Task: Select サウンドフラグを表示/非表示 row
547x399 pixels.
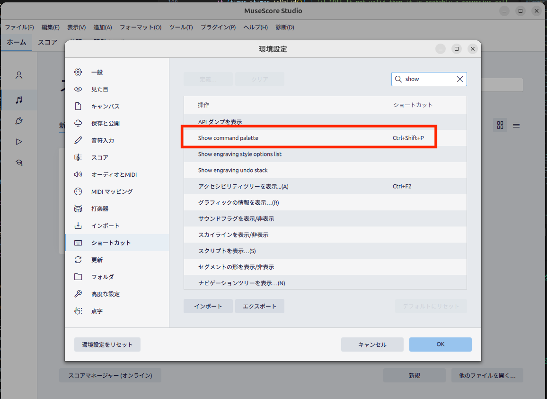Action: [x=325, y=218]
